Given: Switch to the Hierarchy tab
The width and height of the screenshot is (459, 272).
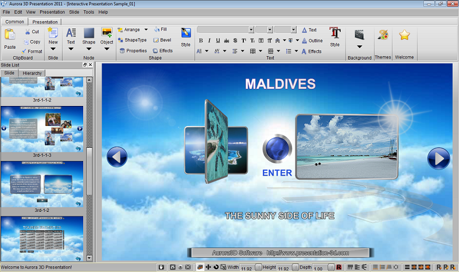Looking at the screenshot, I should click(x=32, y=73).
